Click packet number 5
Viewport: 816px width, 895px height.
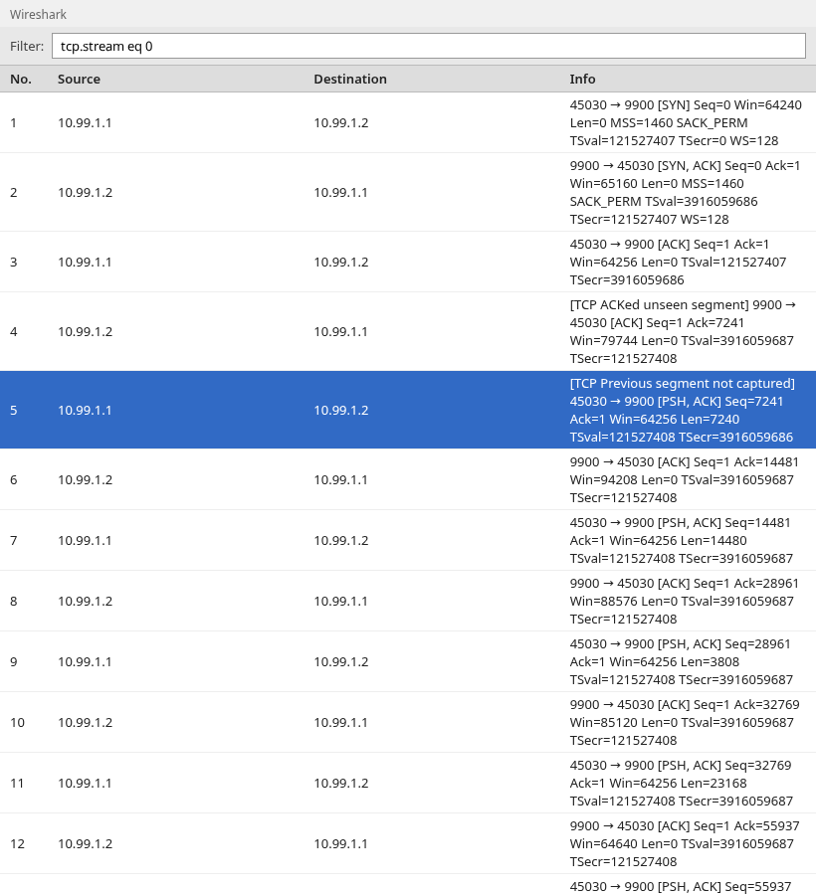coord(13,410)
